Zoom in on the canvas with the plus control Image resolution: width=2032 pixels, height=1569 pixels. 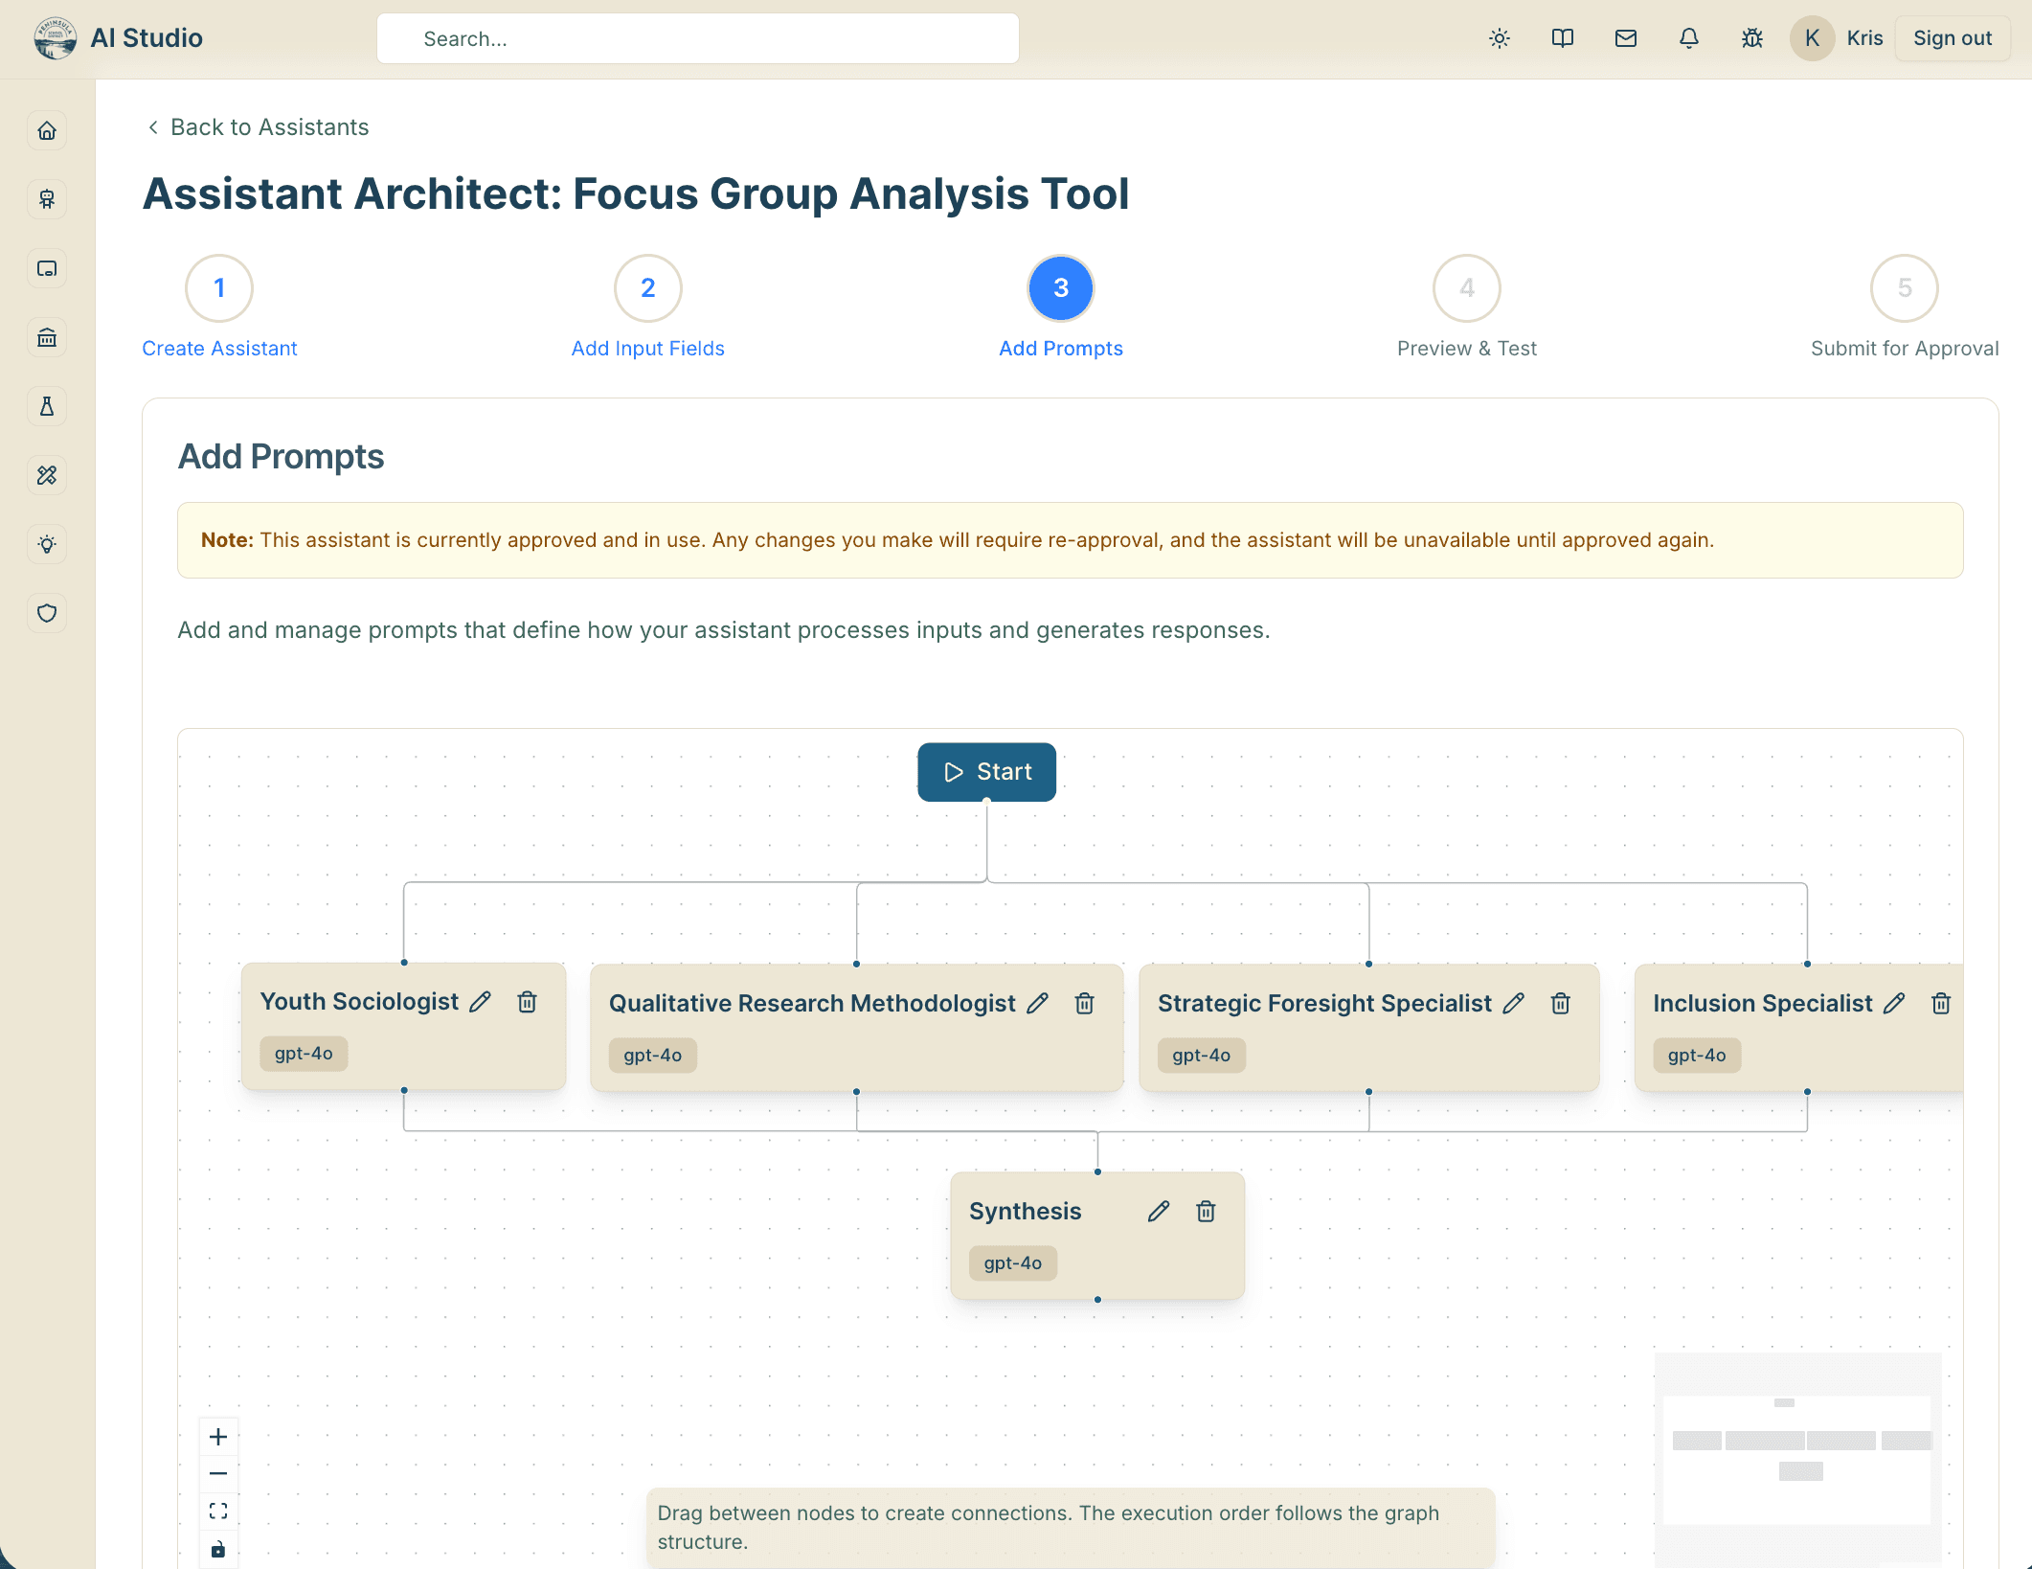coord(218,1436)
